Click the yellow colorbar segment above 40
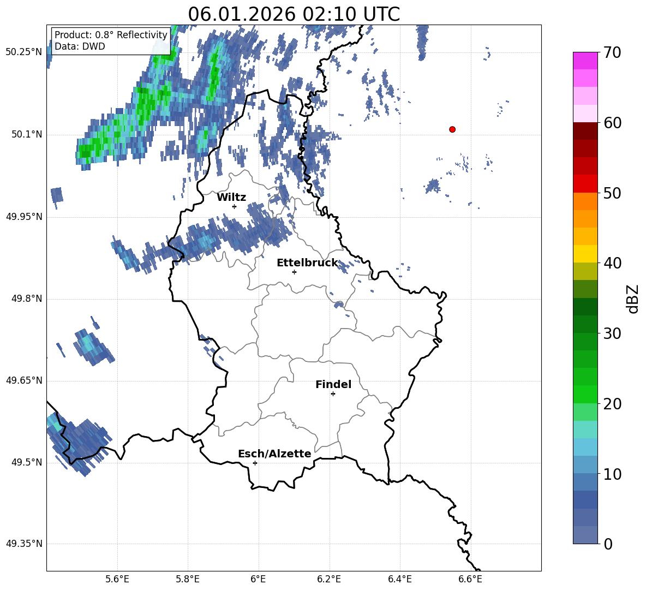Viewport: 646px width, 590px height. coord(585,254)
